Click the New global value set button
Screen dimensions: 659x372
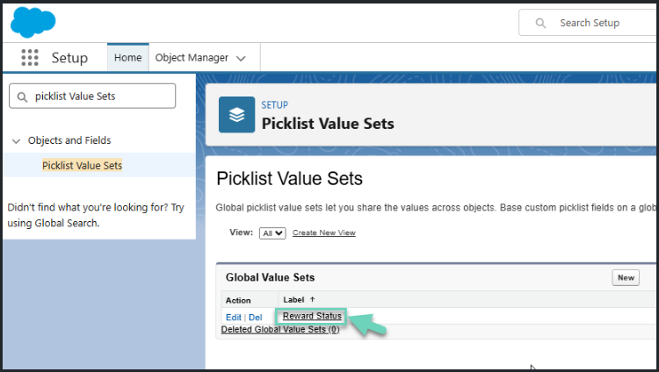coord(626,277)
